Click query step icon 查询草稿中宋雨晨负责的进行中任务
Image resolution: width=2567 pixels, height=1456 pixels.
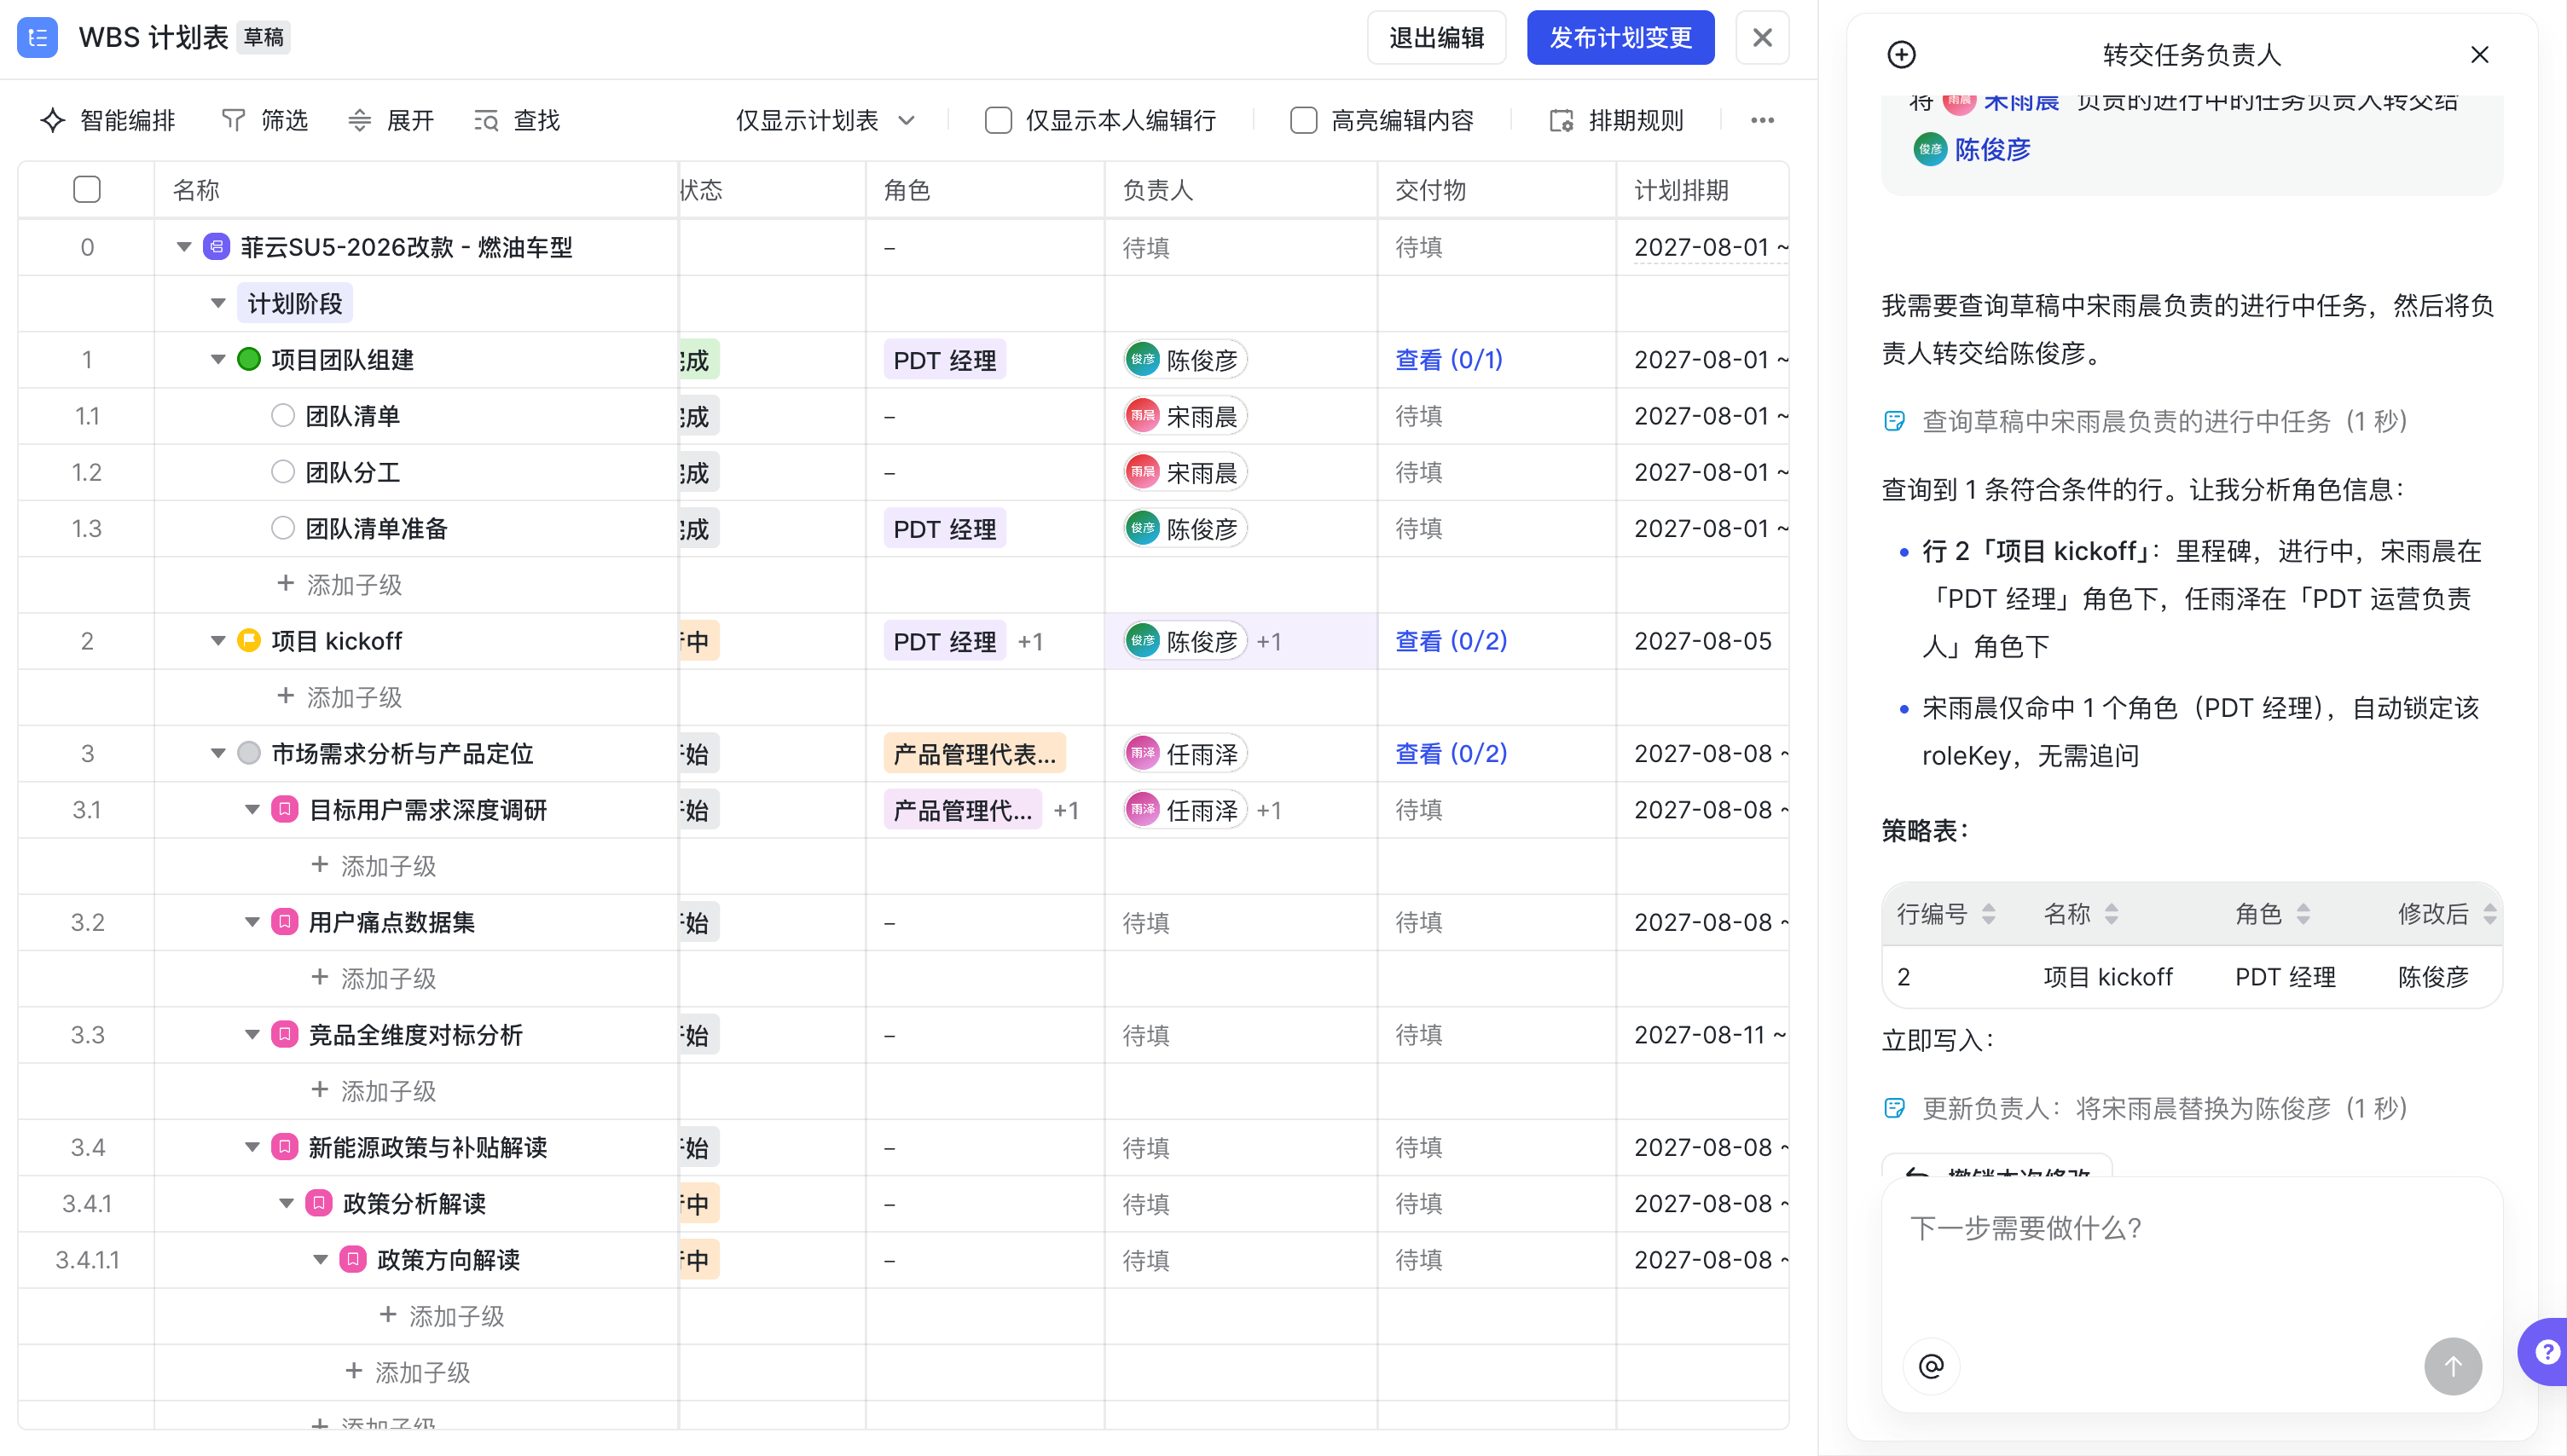[x=1895, y=421]
